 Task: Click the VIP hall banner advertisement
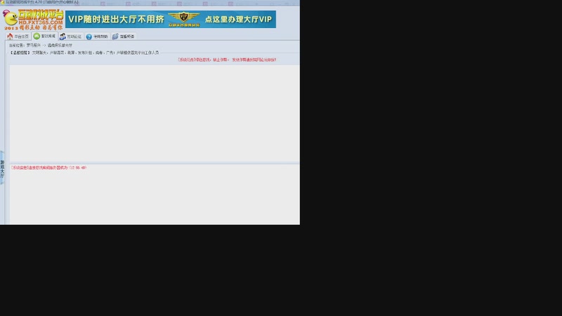171,19
